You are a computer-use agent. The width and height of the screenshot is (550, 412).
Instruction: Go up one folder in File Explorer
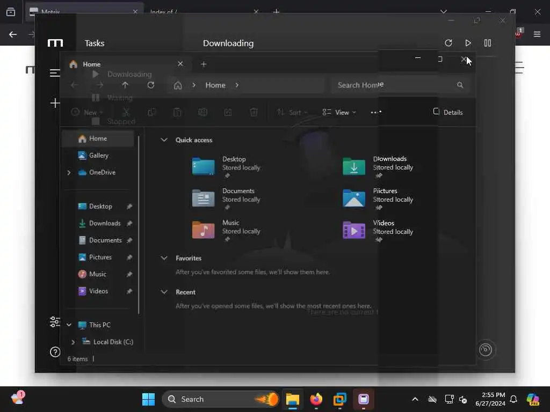125,85
